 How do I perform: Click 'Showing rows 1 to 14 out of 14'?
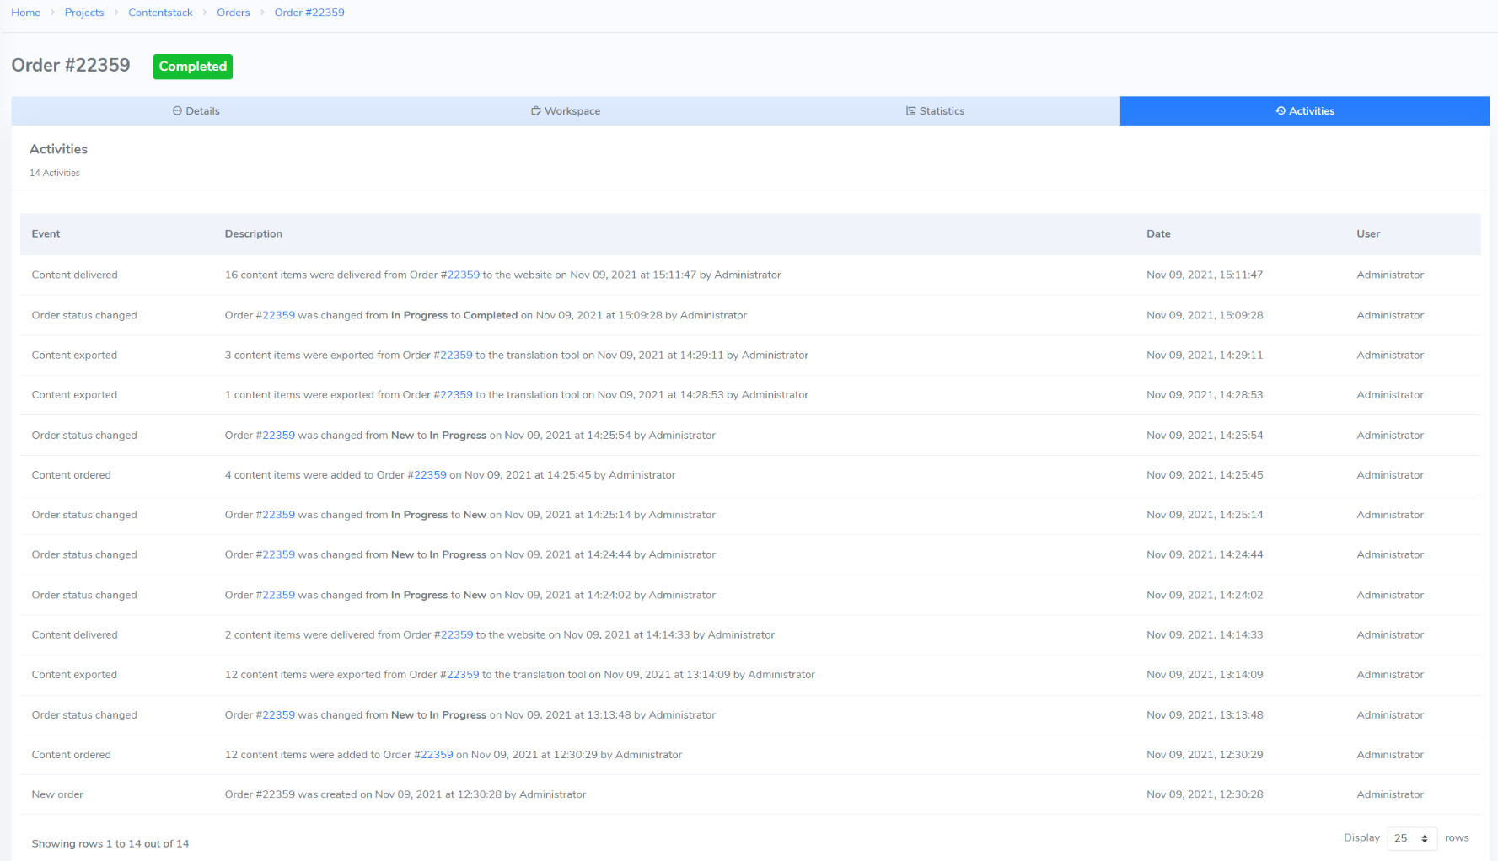110,844
